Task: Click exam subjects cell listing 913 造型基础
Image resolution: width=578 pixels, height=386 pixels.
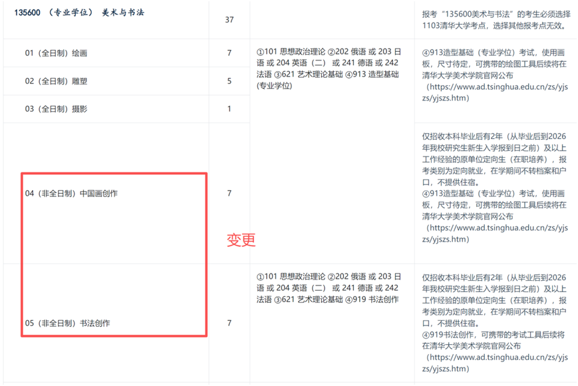Action: click(x=329, y=69)
